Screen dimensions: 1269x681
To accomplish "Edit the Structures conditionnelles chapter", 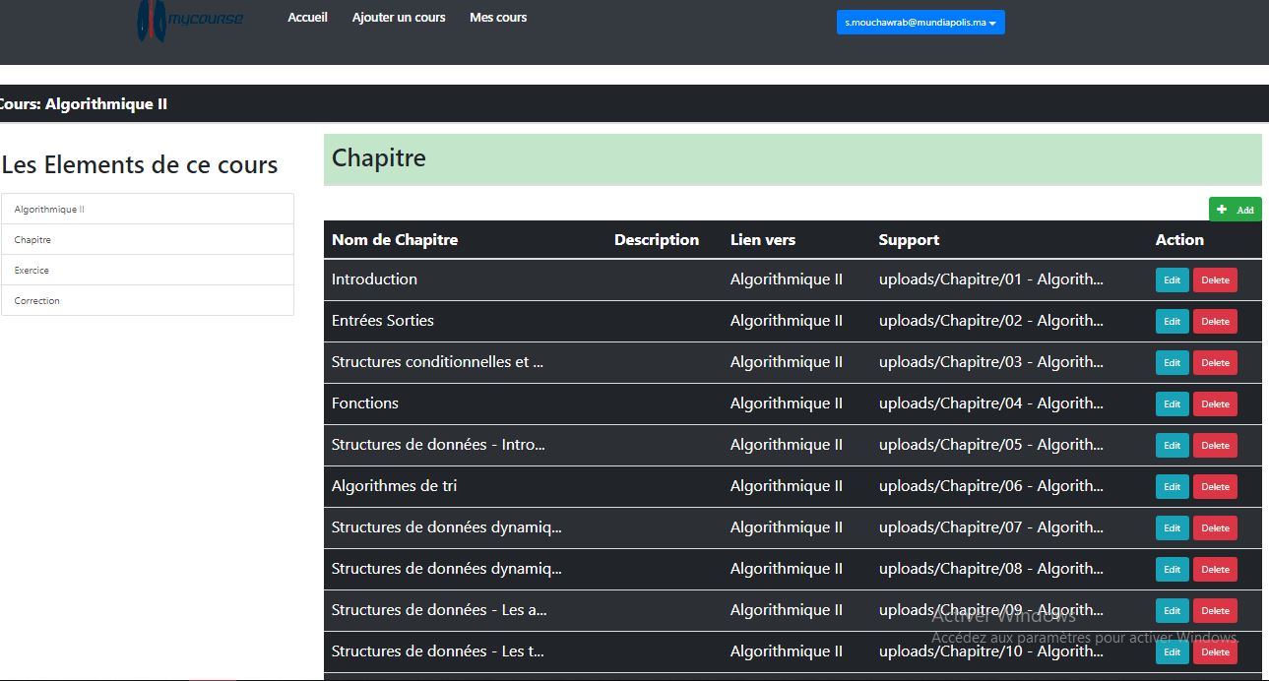I will click(x=1172, y=363).
